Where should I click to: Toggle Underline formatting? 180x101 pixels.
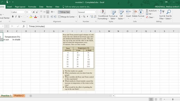(x=19, y=17)
